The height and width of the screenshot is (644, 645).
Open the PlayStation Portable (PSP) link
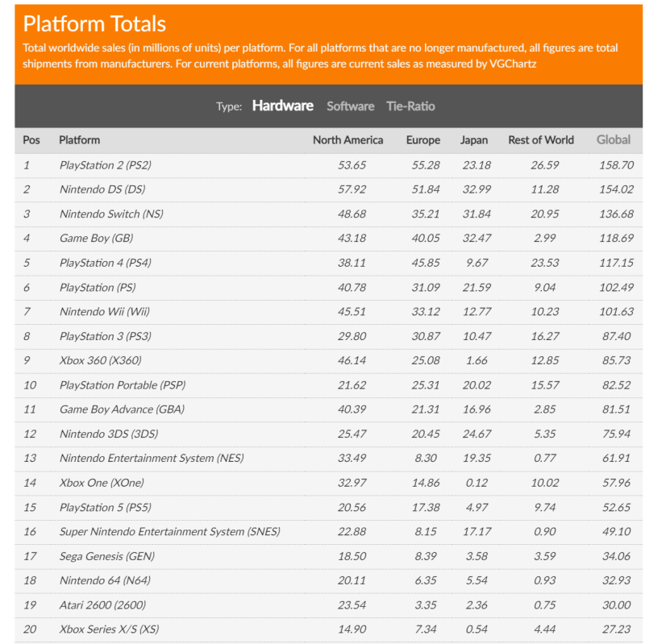pos(123,385)
